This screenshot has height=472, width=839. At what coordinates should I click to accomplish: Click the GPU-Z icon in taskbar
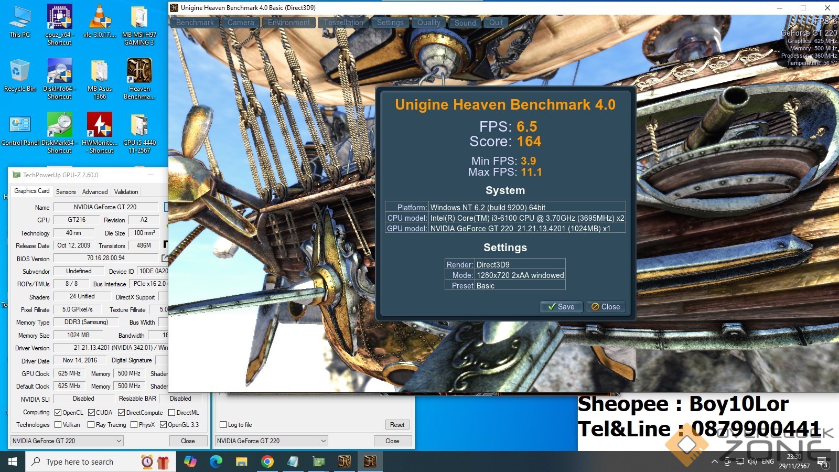[x=319, y=462]
